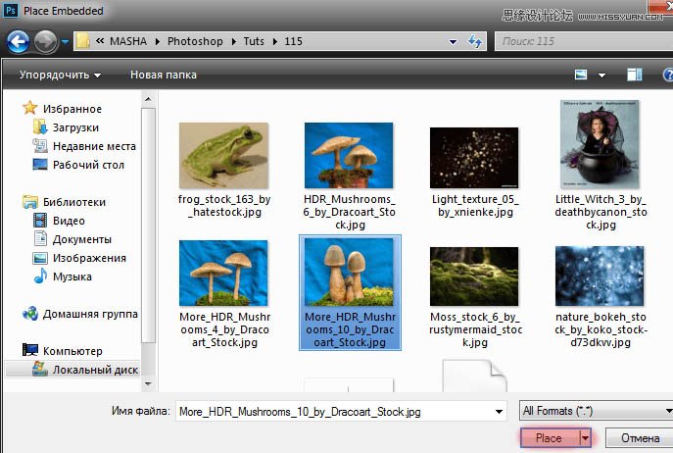This screenshot has height=453, width=673.
Task: Open Видео library
Action: click(x=69, y=221)
